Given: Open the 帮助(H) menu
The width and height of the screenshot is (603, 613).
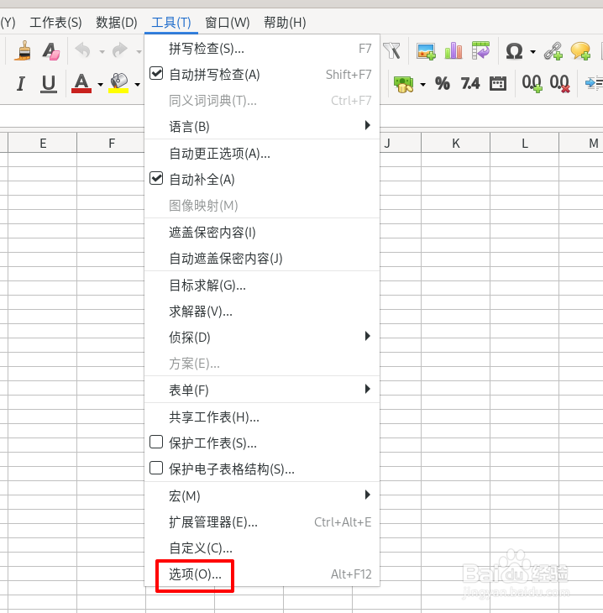Looking at the screenshot, I should click(x=285, y=23).
